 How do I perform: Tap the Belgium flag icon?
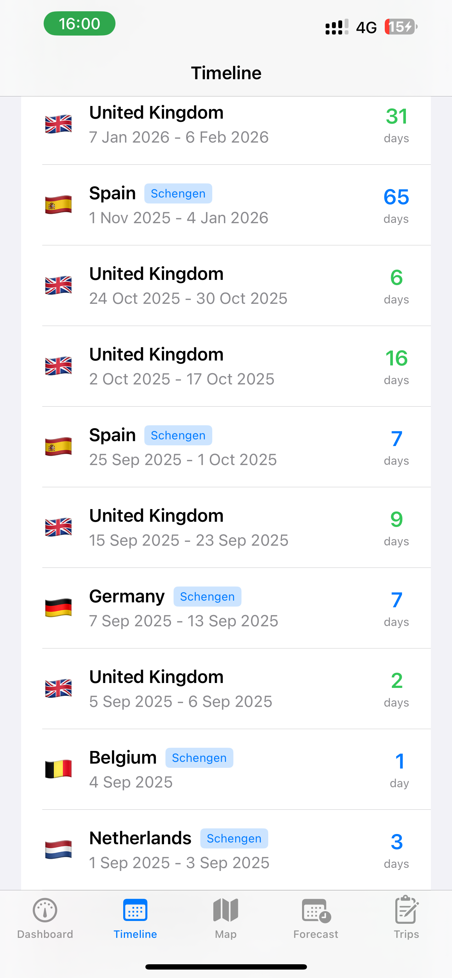pos(58,769)
